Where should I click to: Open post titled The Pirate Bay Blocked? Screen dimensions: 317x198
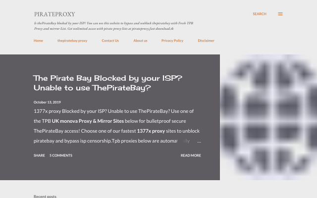(x=108, y=83)
